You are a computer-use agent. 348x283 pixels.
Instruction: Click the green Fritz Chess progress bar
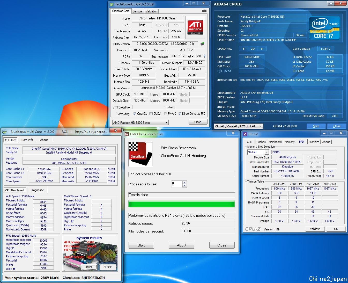182,204
